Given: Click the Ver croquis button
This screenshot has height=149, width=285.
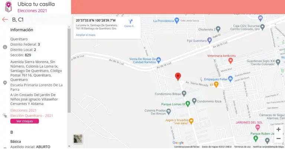Looking at the screenshot, I should click(x=24, y=121).
